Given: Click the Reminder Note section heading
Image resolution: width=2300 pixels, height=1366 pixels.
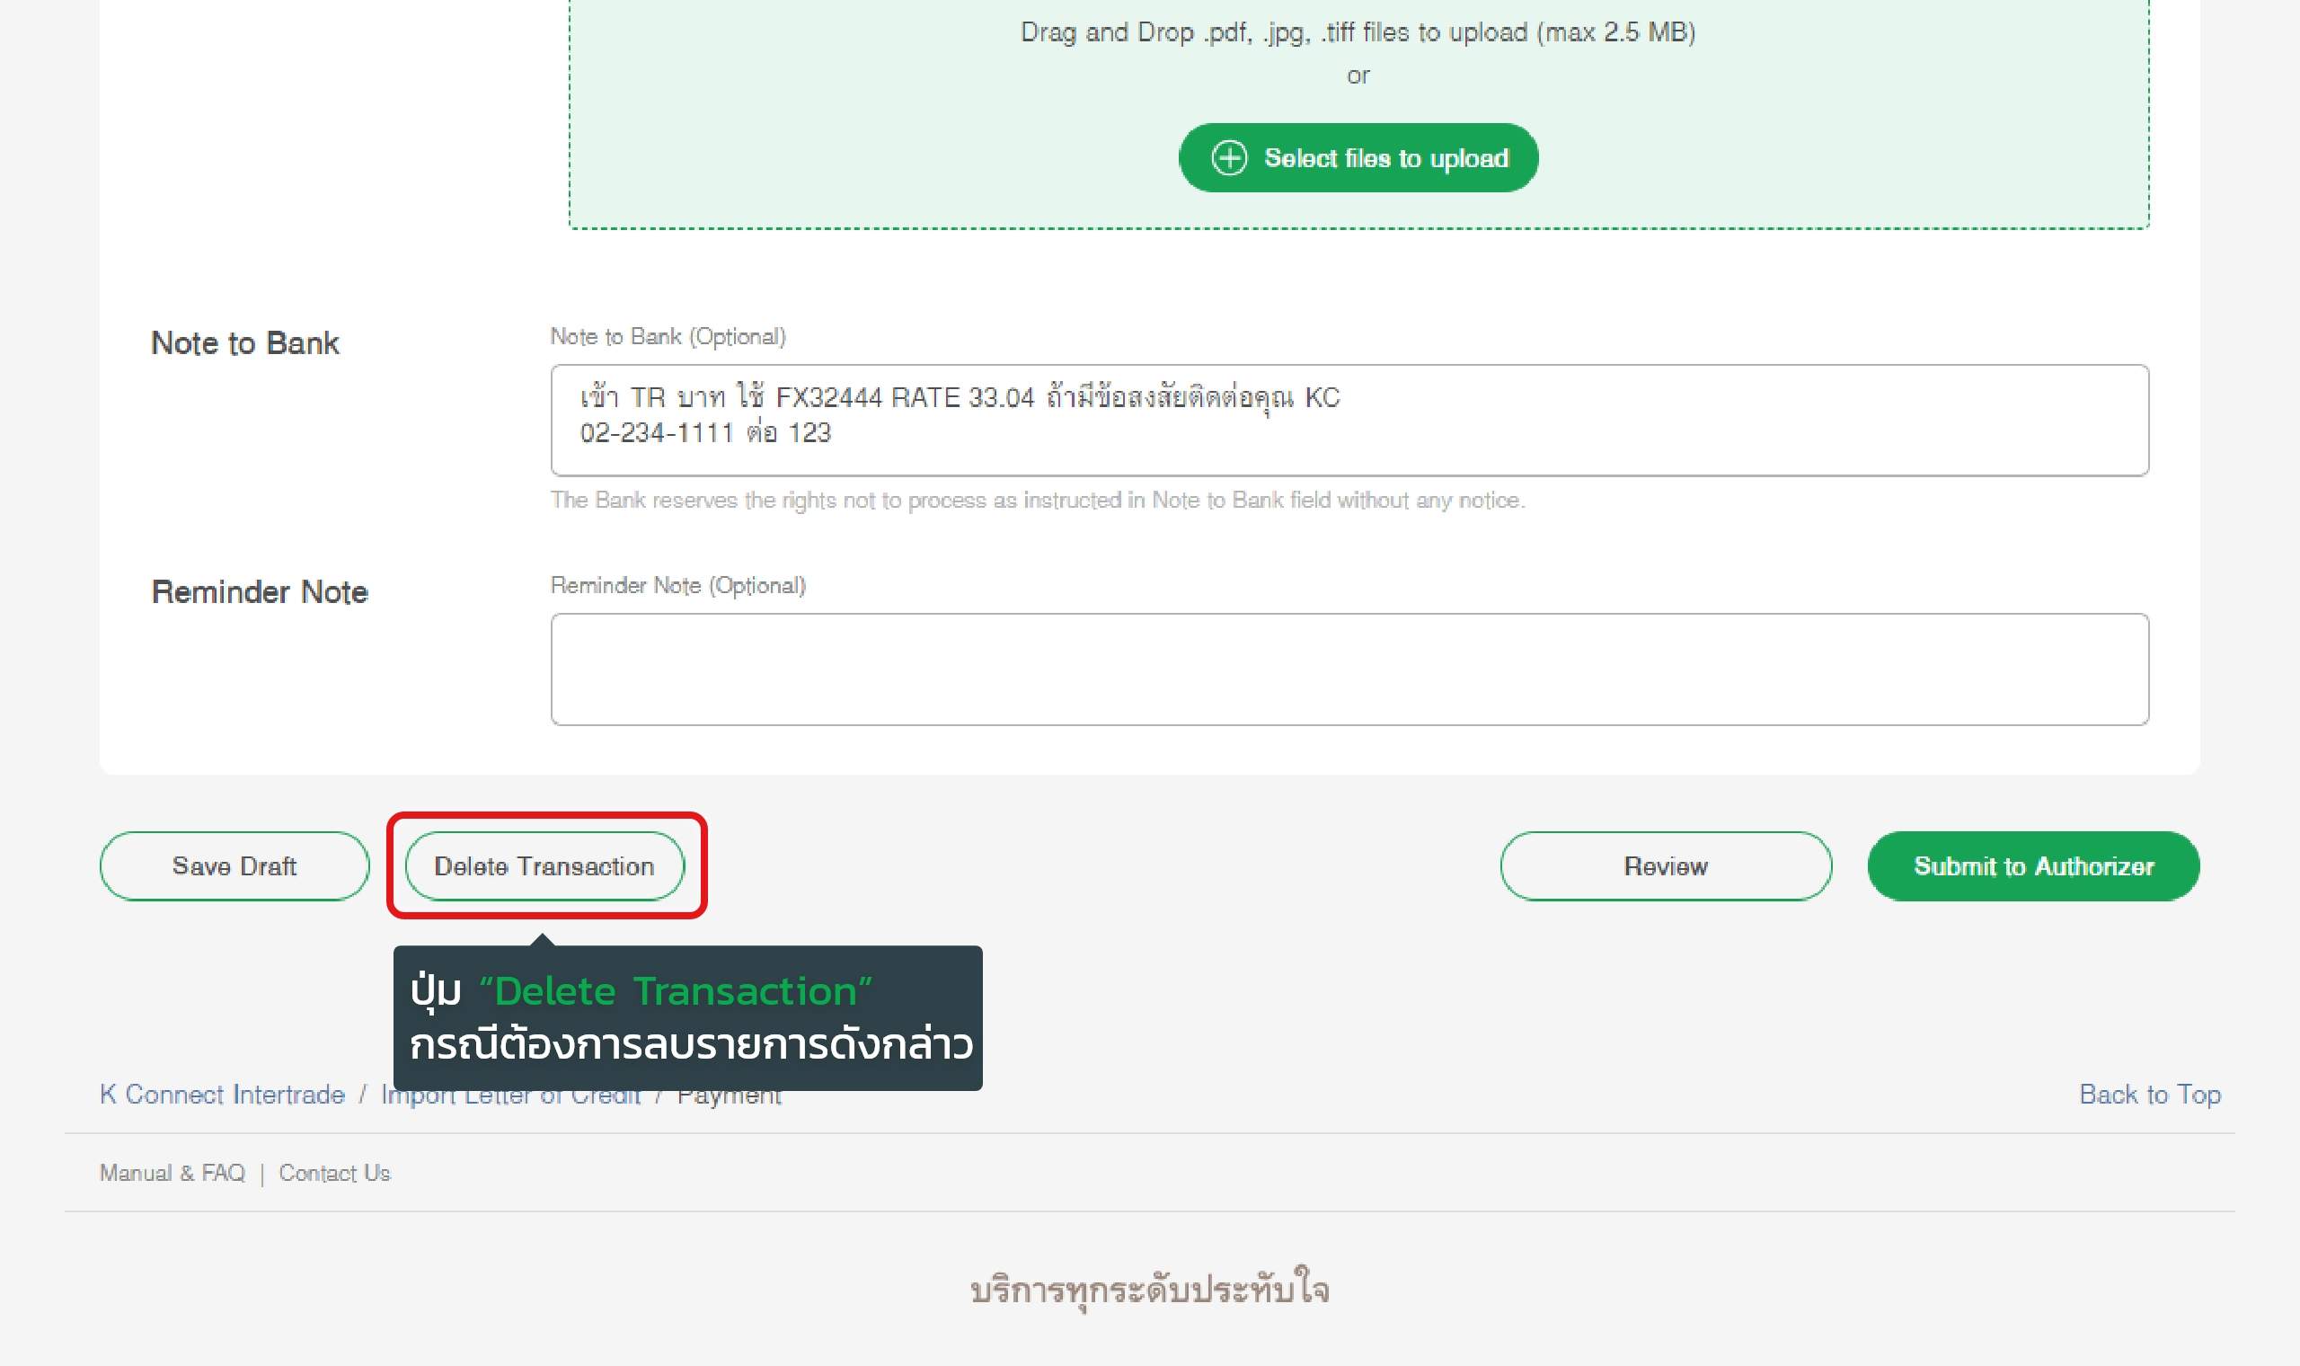Looking at the screenshot, I should pos(260,592).
